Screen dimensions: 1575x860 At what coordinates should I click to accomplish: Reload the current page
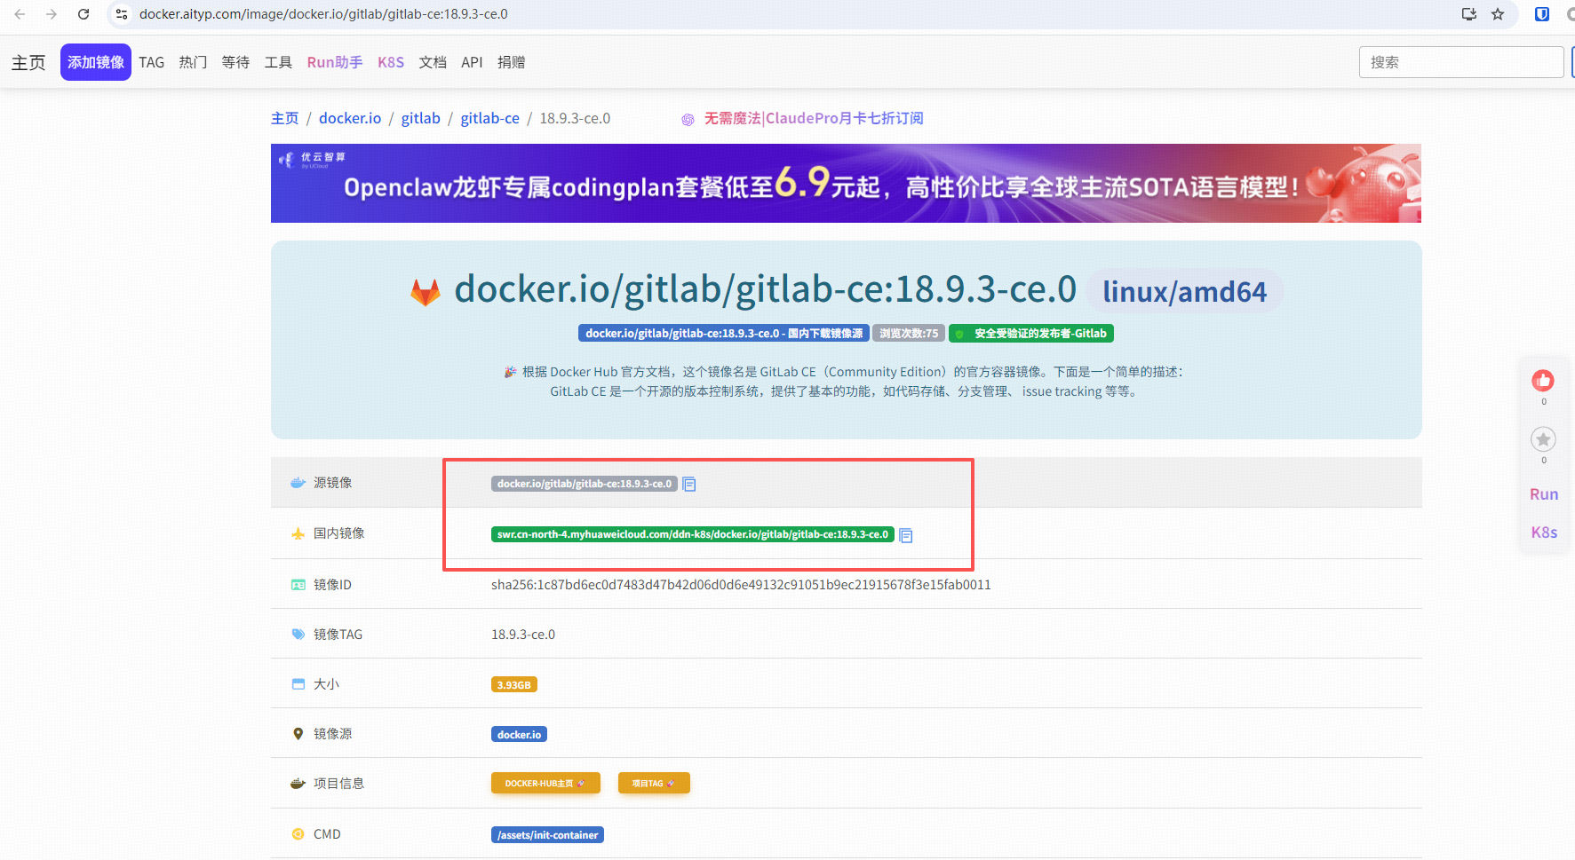pos(84,14)
